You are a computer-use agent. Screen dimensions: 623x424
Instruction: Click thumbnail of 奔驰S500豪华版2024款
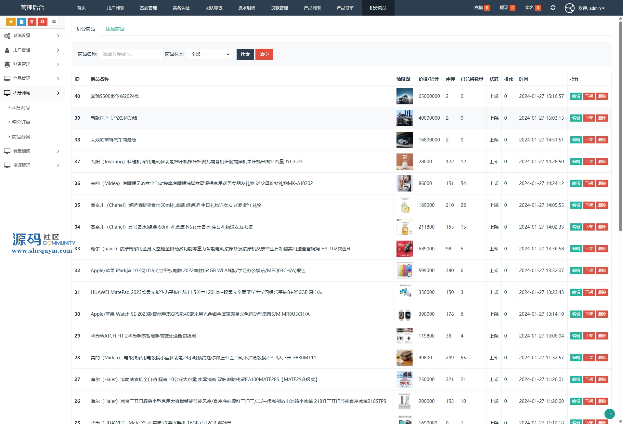pyautogui.click(x=404, y=96)
